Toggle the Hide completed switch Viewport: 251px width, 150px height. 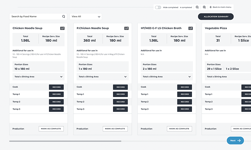point(158,7)
